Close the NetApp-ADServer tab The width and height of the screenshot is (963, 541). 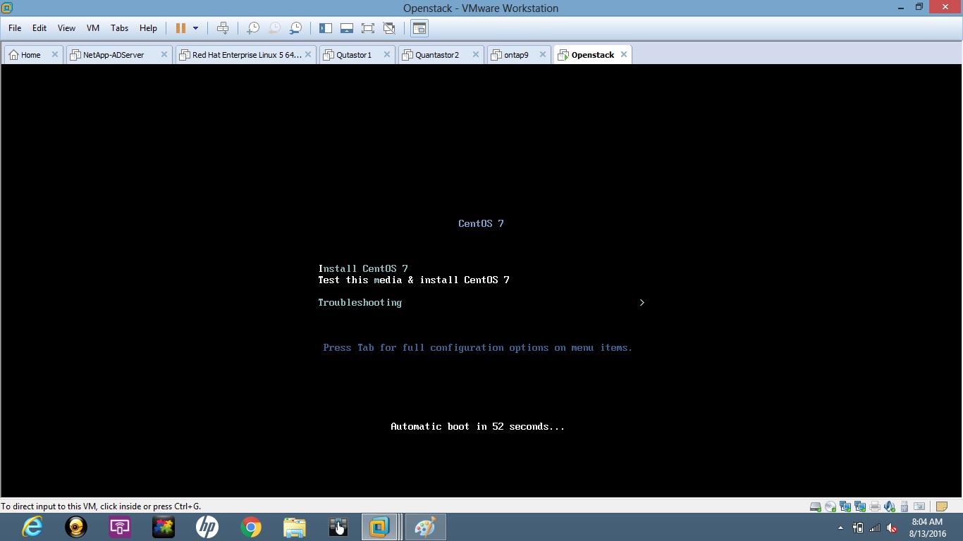[x=164, y=54]
